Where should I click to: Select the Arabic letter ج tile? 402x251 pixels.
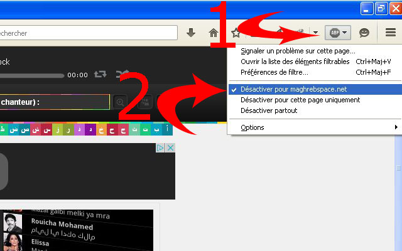[x=123, y=130]
